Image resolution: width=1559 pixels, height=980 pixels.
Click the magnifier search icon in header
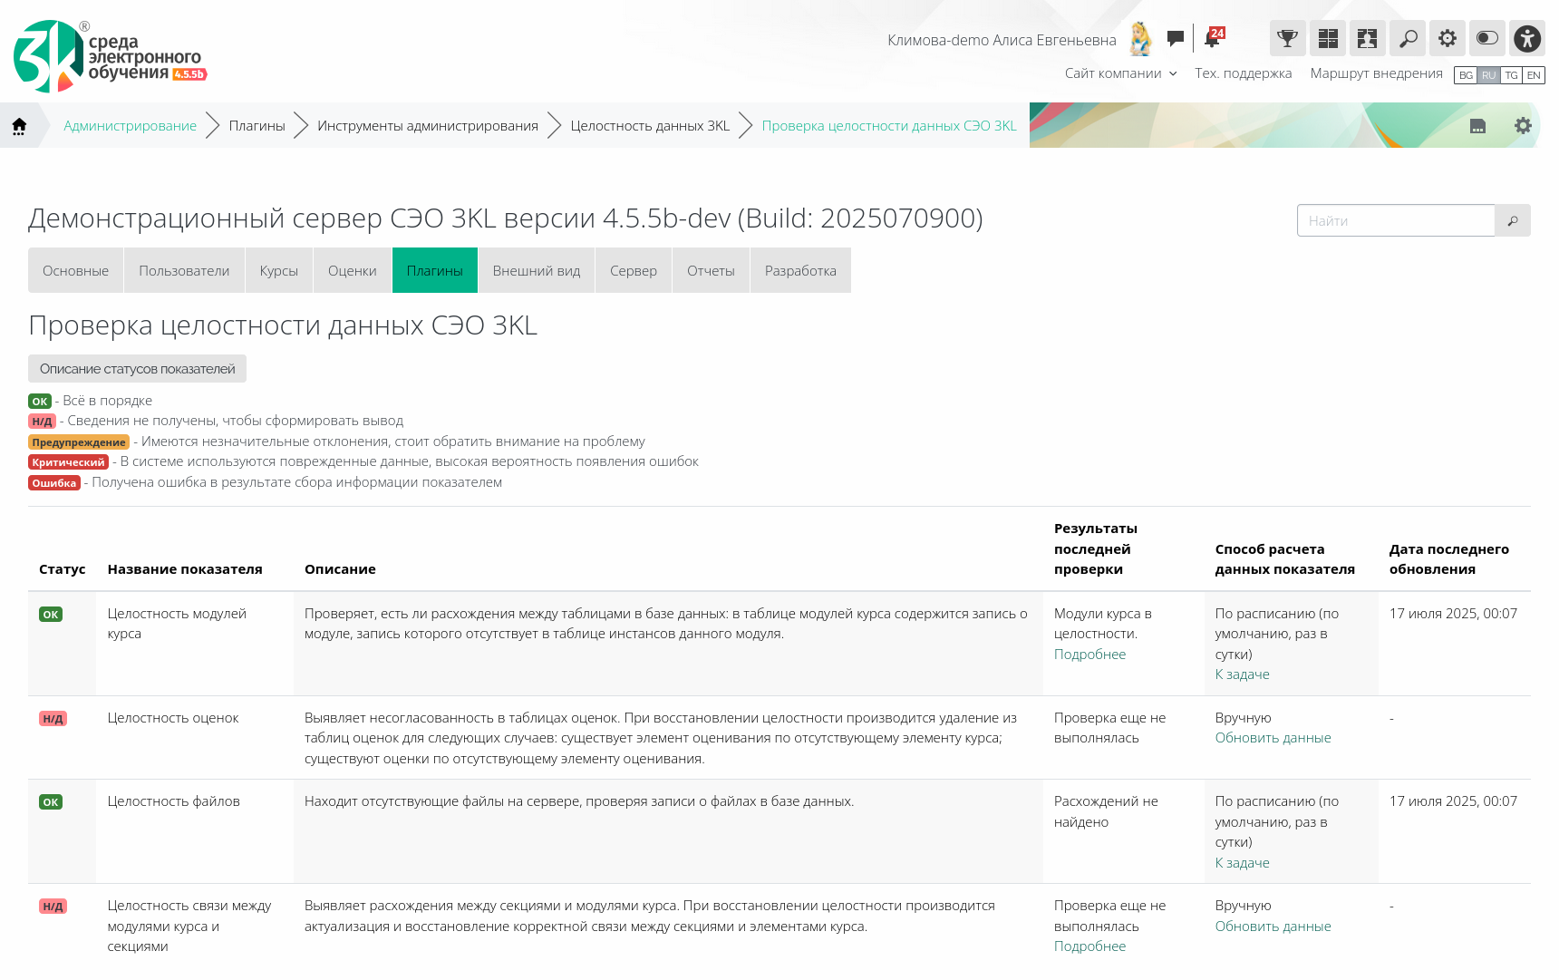(x=1408, y=38)
